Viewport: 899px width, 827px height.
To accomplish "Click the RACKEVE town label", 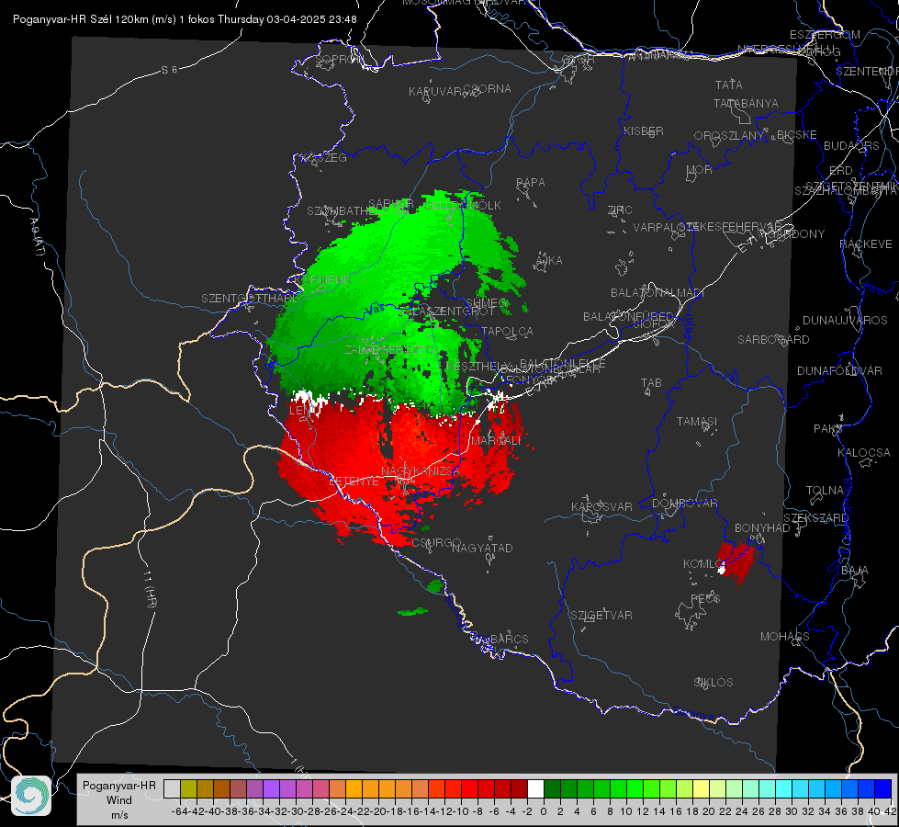I will pyautogui.click(x=866, y=244).
